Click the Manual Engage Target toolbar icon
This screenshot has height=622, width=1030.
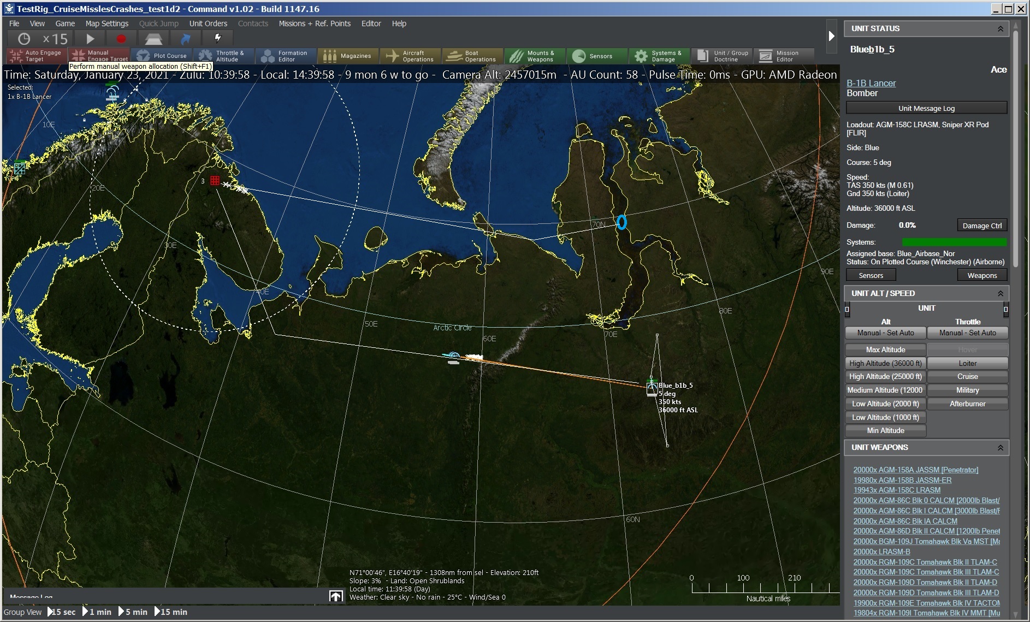point(99,56)
